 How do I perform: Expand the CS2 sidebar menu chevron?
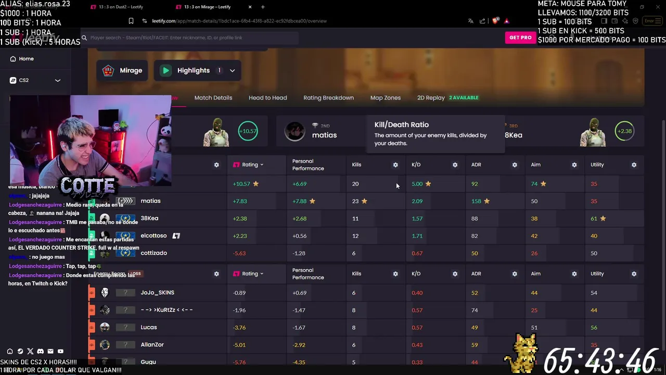pyautogui.click(x=58, y=80)
